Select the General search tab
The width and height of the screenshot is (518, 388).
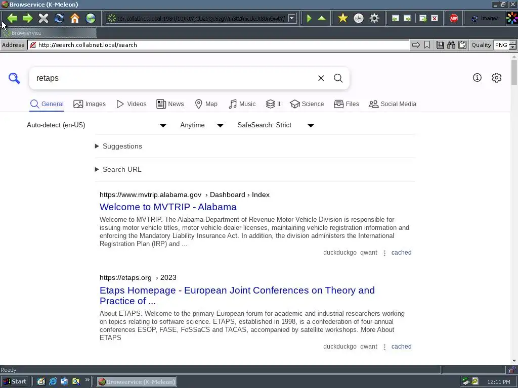47,104
